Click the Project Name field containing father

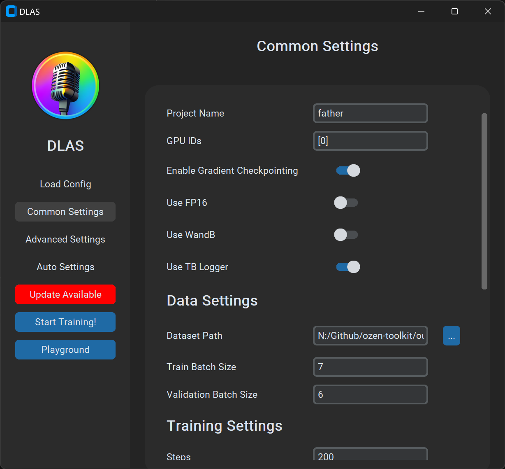tap(371, 113)
